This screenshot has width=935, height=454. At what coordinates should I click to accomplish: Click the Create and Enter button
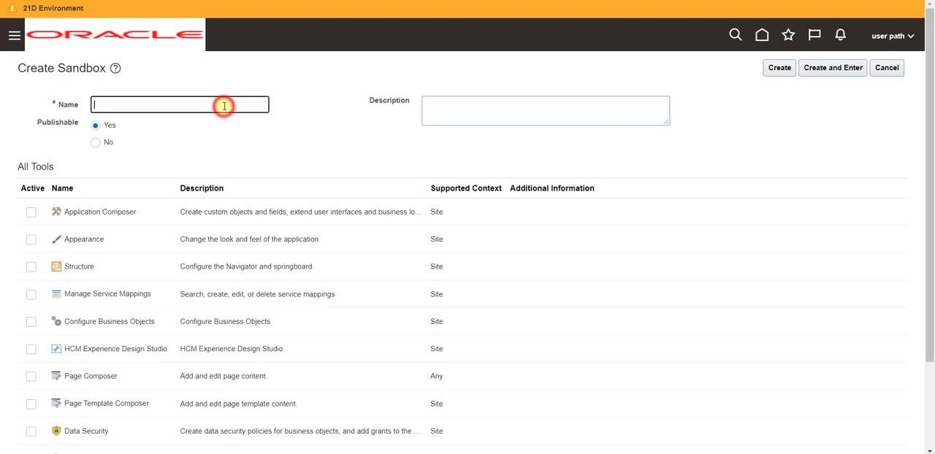click(x=833, y=68)
